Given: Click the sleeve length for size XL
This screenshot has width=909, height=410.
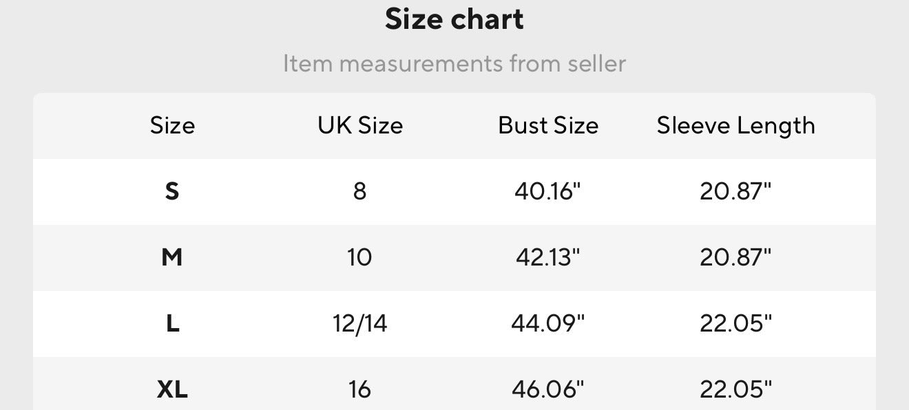Looking at the screenshot, I should tap(735, 389).
